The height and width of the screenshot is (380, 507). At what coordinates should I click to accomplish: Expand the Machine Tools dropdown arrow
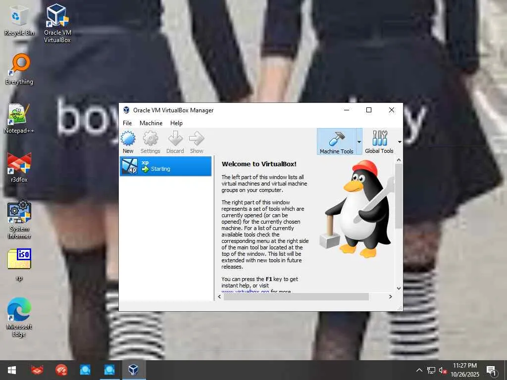(359, 142)
